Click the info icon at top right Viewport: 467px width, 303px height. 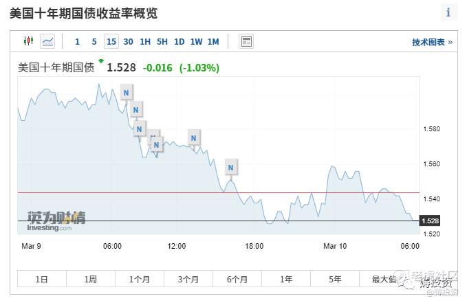pos(448,13)
